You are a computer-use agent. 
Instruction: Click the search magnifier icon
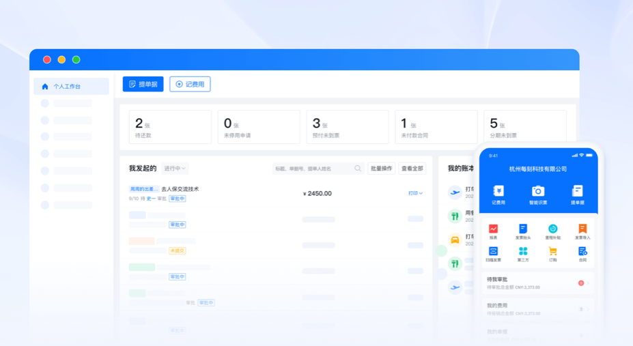point(358,169)
